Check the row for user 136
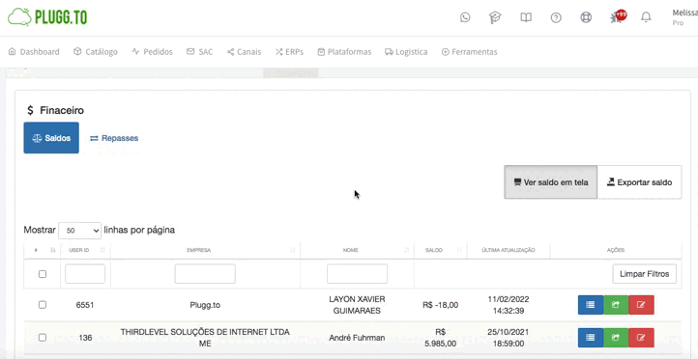This screenshot has height=359, width=698. click(x=43, y=338)
